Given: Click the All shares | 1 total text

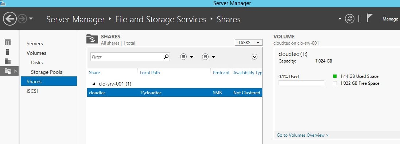Looking at the screenshot, I should pos(118,43).
